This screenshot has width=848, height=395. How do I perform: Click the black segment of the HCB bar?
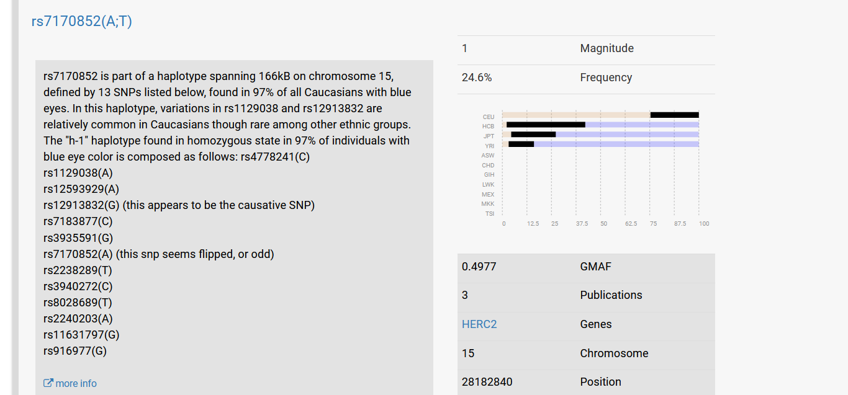pyautogui.click(x=546, y=125)
